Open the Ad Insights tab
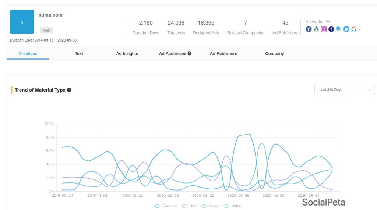 tap(127, 54)
